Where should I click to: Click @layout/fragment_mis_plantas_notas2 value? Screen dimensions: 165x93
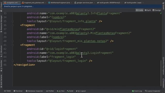click(78, 41)
